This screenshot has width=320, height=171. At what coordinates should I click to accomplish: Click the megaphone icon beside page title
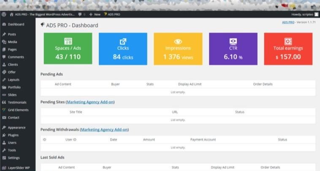(x=43, y=25)
